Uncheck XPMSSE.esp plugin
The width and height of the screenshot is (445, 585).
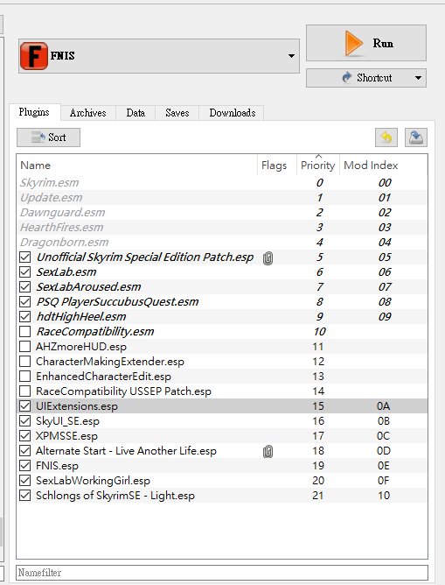pyautogui.click(x=25, y=436)
